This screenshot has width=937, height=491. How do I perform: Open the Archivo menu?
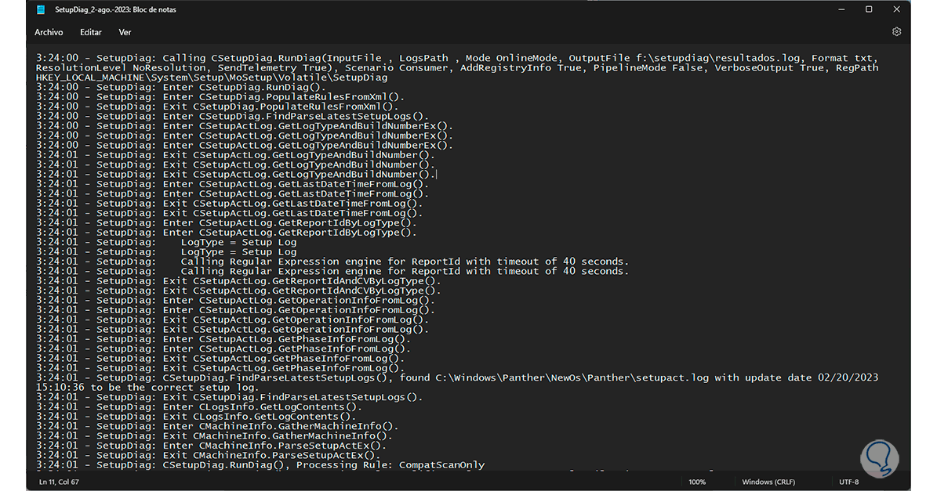(49, 32)
